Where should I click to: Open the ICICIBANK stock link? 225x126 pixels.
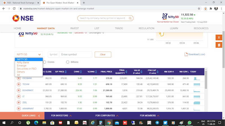[x=27, y=78]
